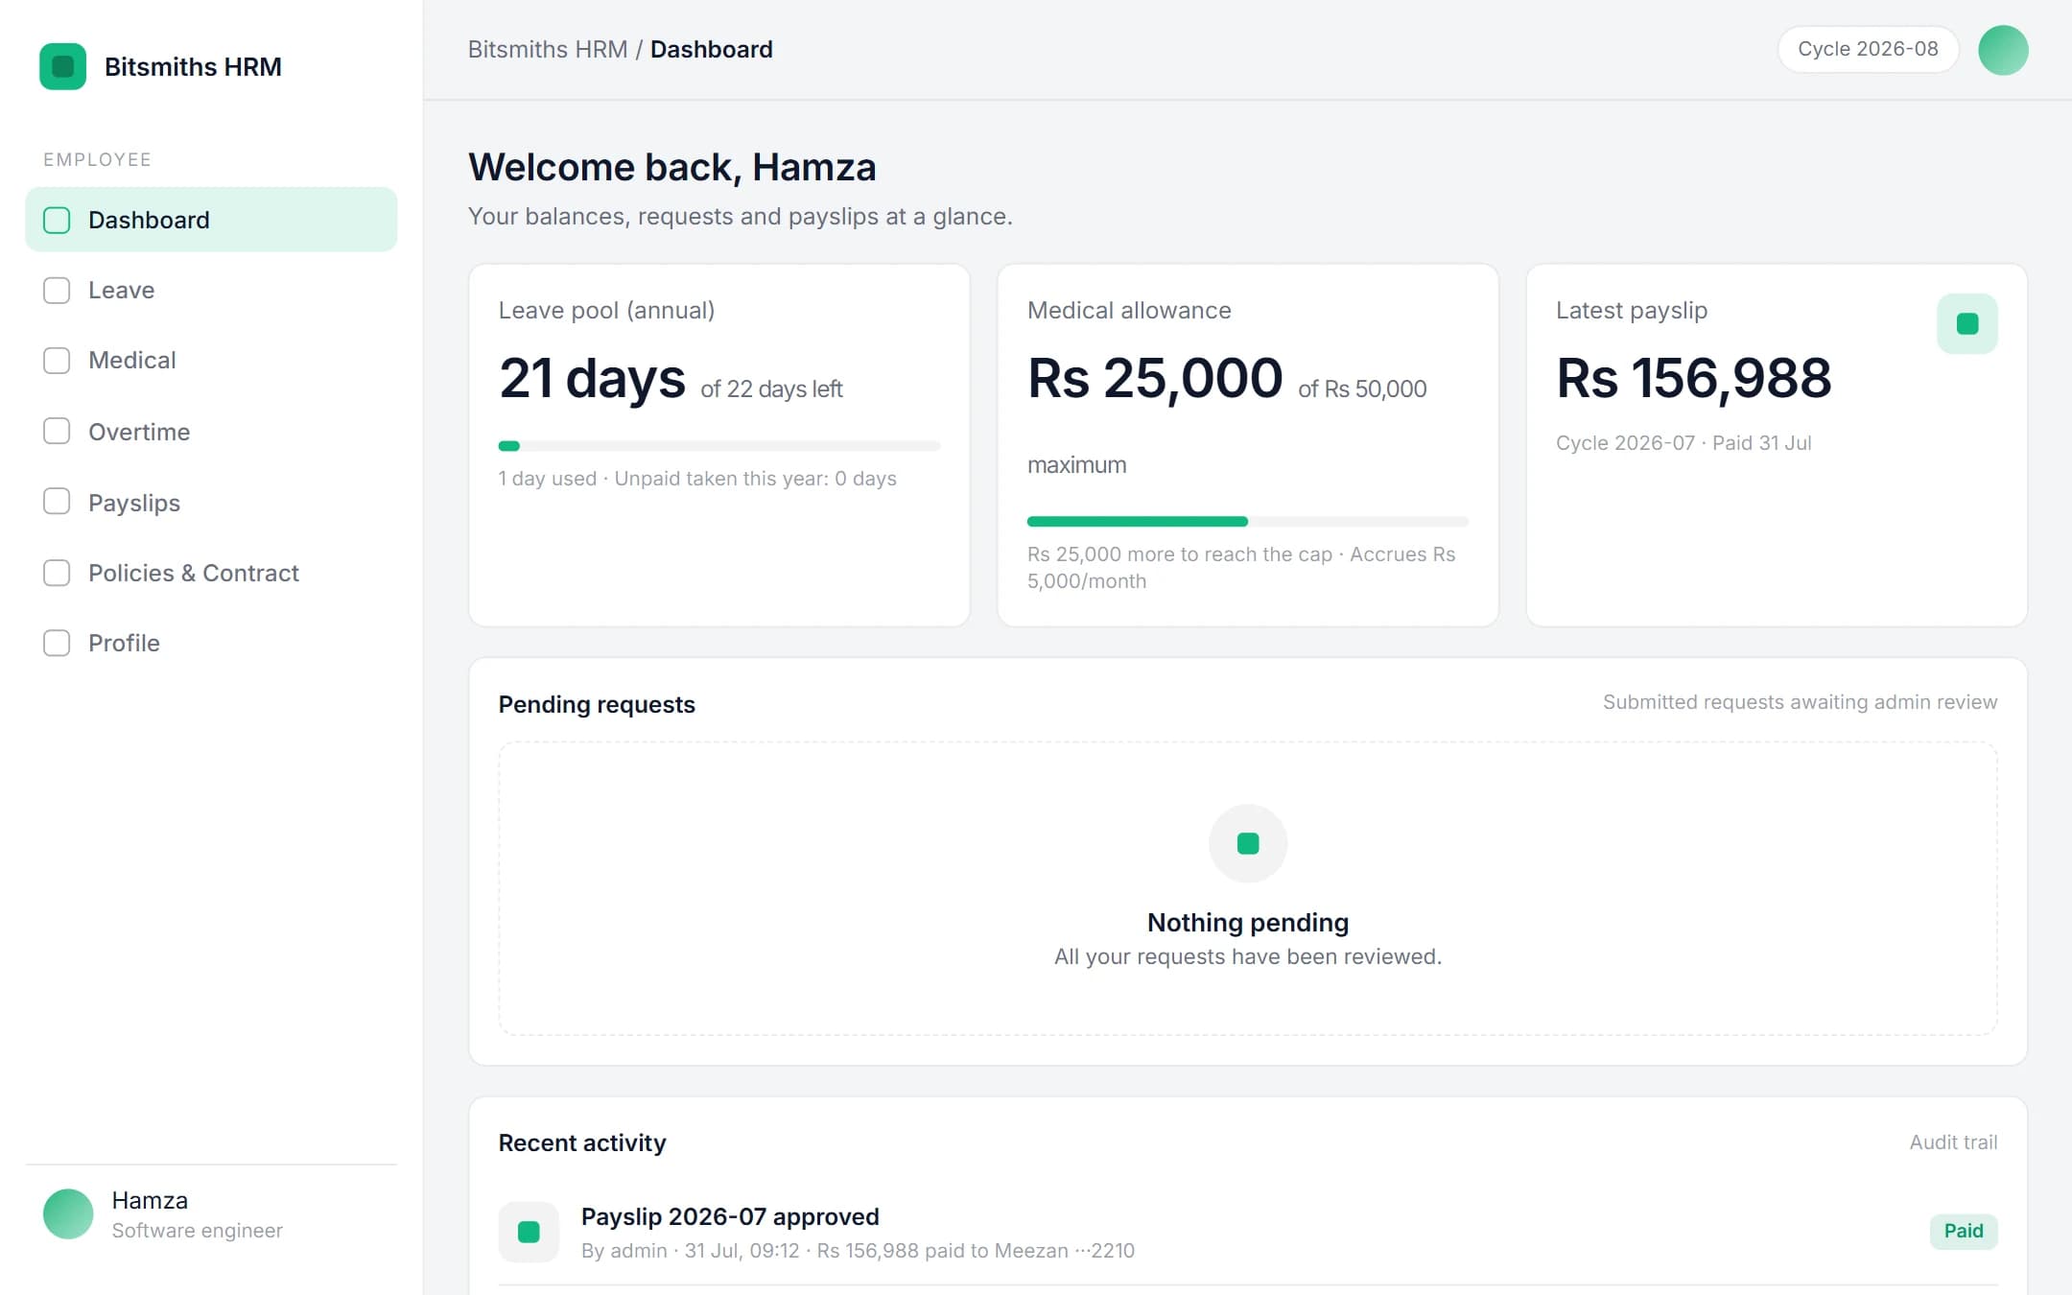Screen dimensions: 2072x1295
Task: Click the Cycle 2026-08 pill
Action: click(x=1868, y=49)
